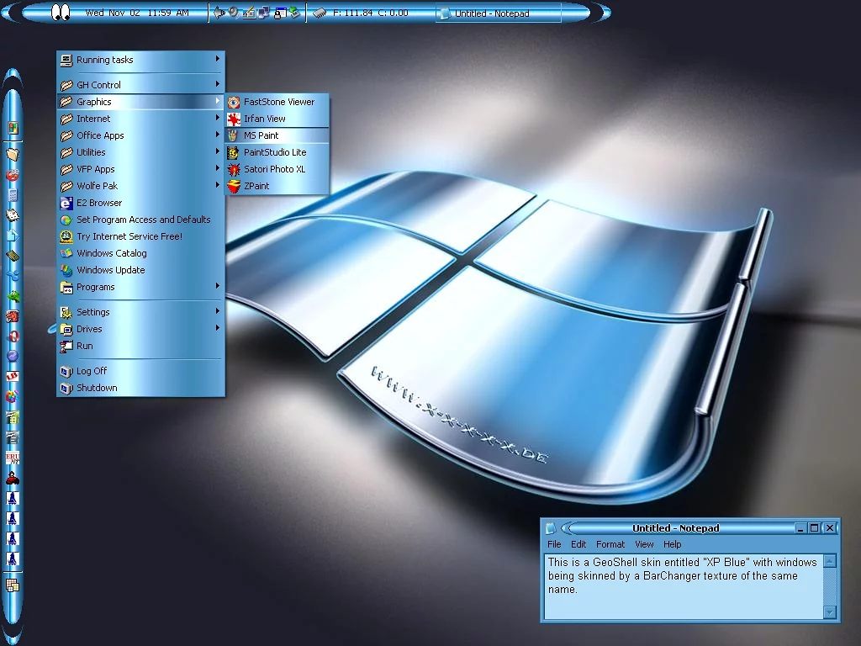
Task: Click Shutdown in the start menu
Action: coord(97,388)
